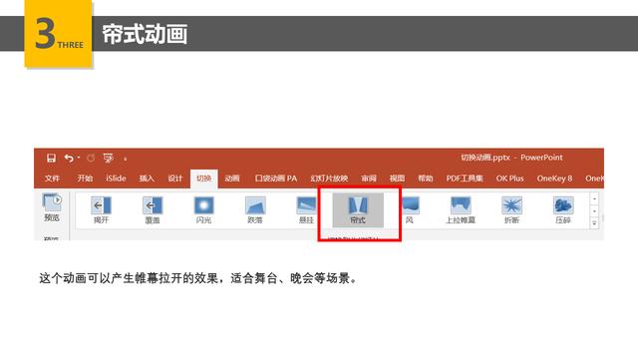The height and width of the screenshot is (359, 638).
Task: Apply the 风 (Wind) transition
Action: coord(410,210)
